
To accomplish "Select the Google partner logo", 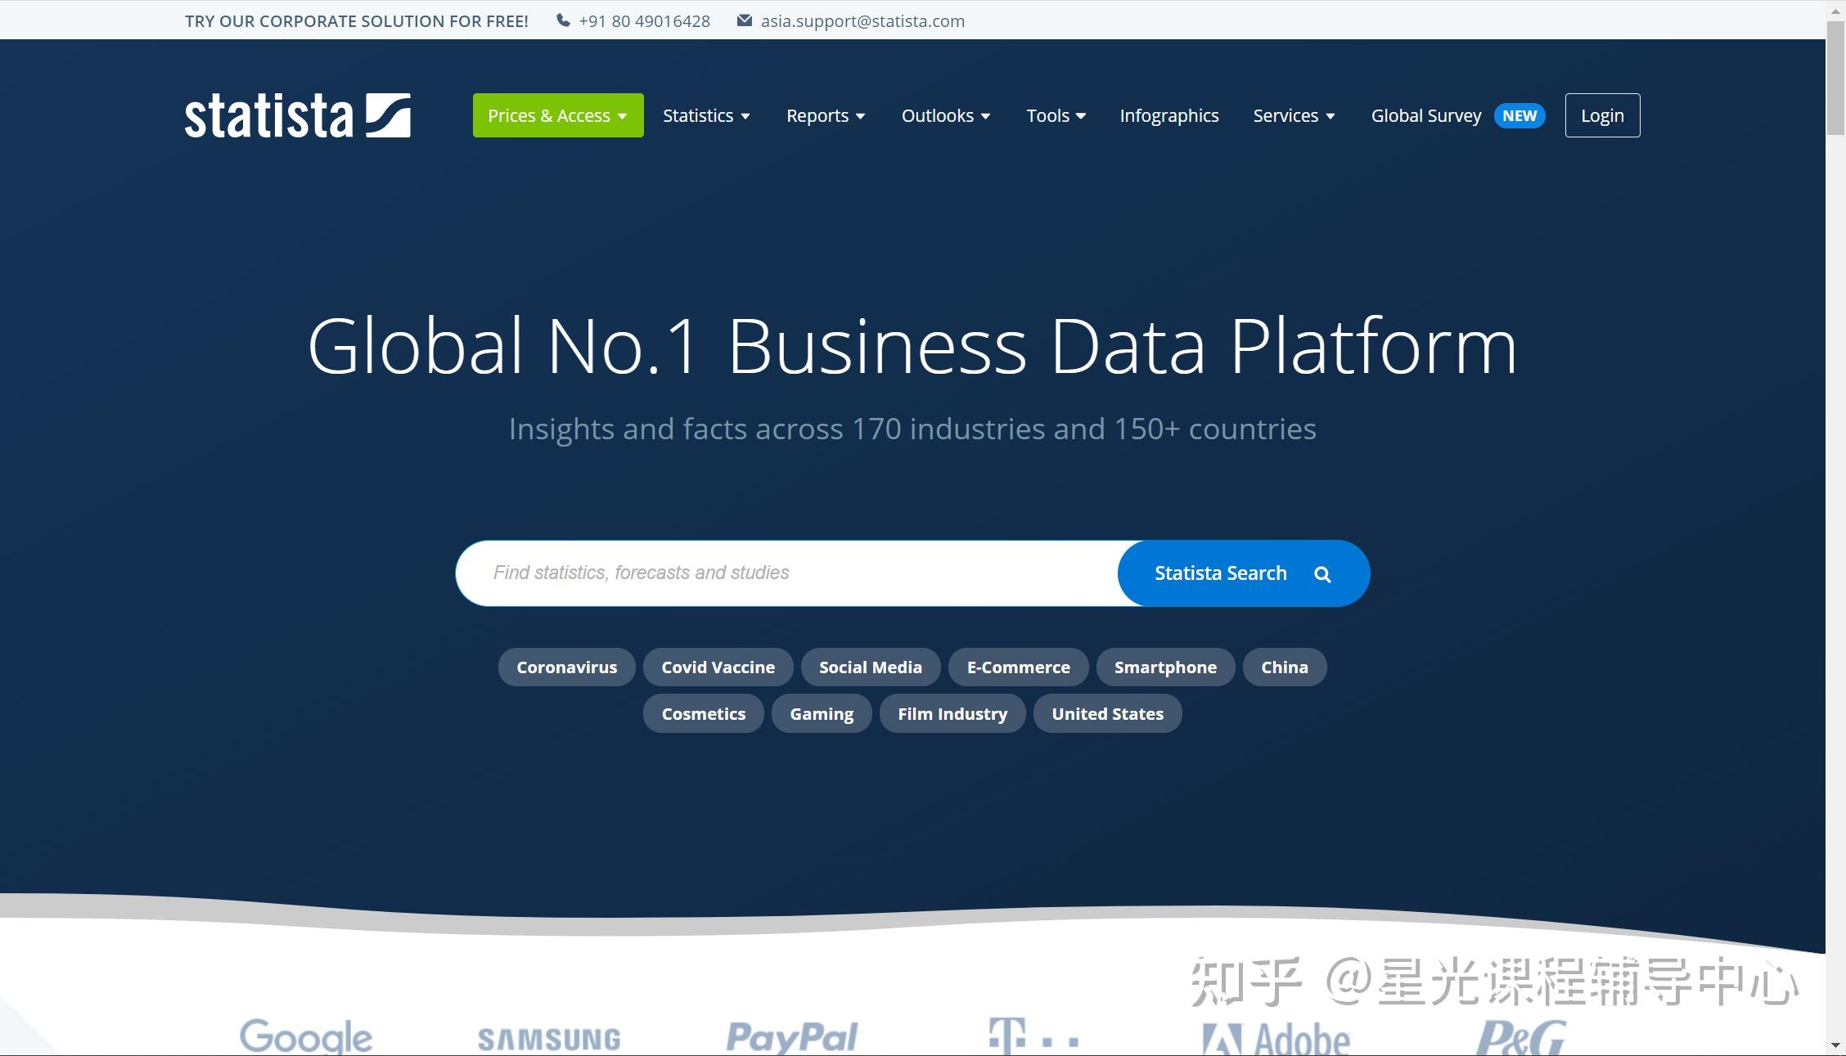I will [x=304, y=1036].
